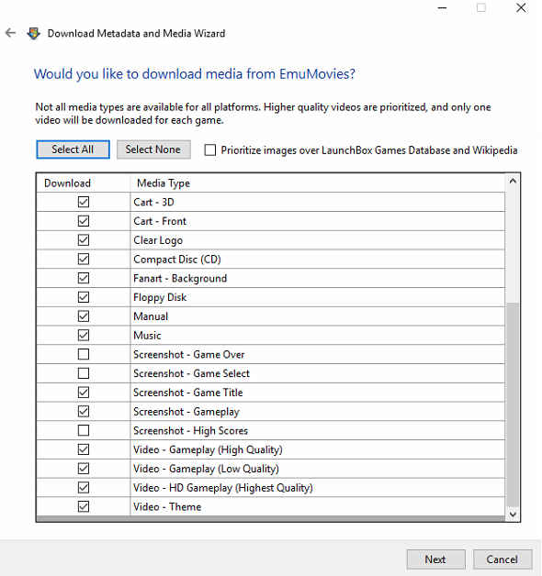Select 'Screenshot - High Scores' row text
Screen dimensions: 542x576
190,430
